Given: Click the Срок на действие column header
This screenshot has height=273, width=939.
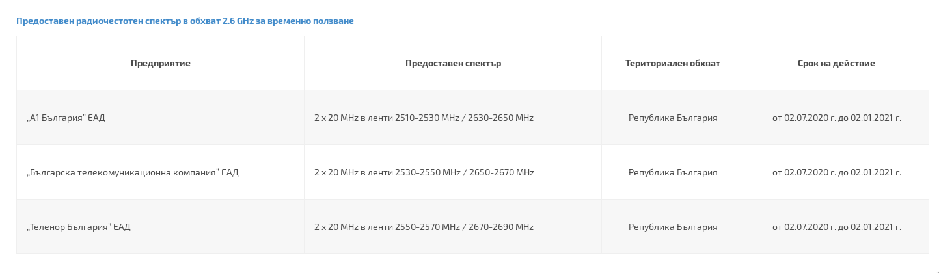Looking at the screenshot, I should coord(836,64).
